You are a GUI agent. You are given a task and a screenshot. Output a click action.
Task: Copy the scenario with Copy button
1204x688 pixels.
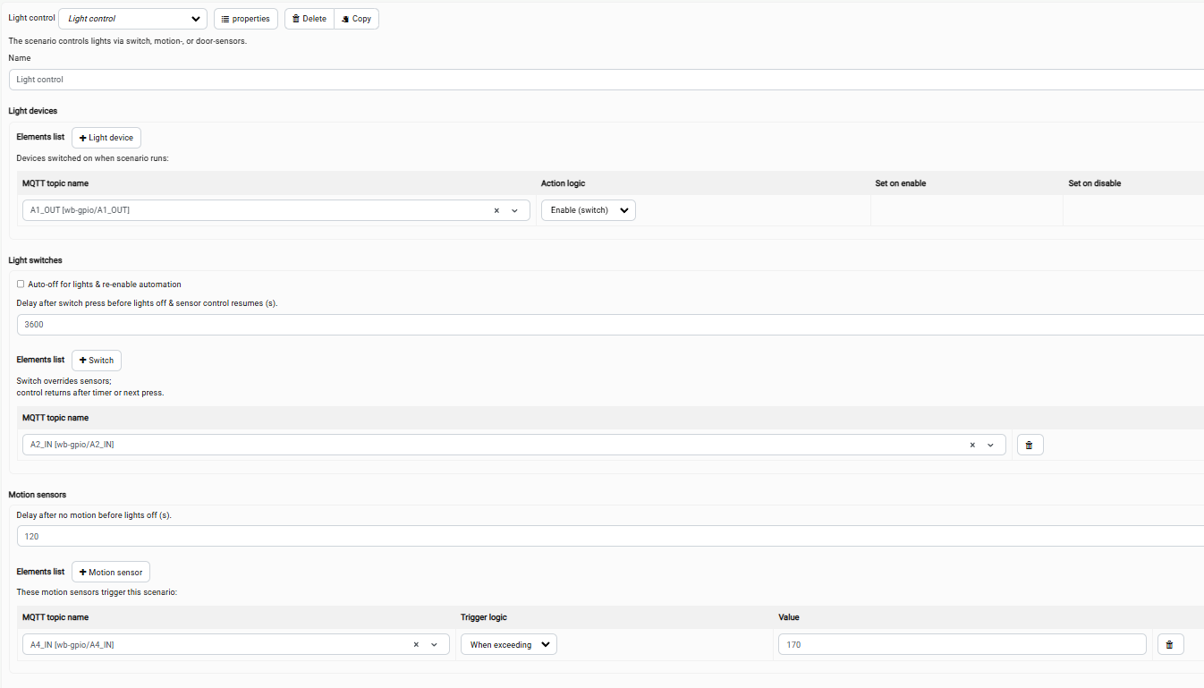pyautogui.click(x=357, y=19)
